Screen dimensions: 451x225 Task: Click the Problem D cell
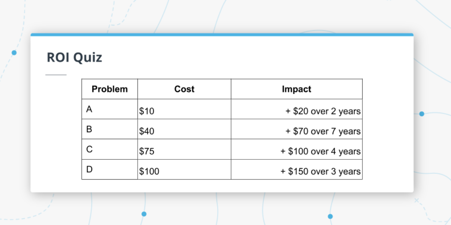coord(110,170)
